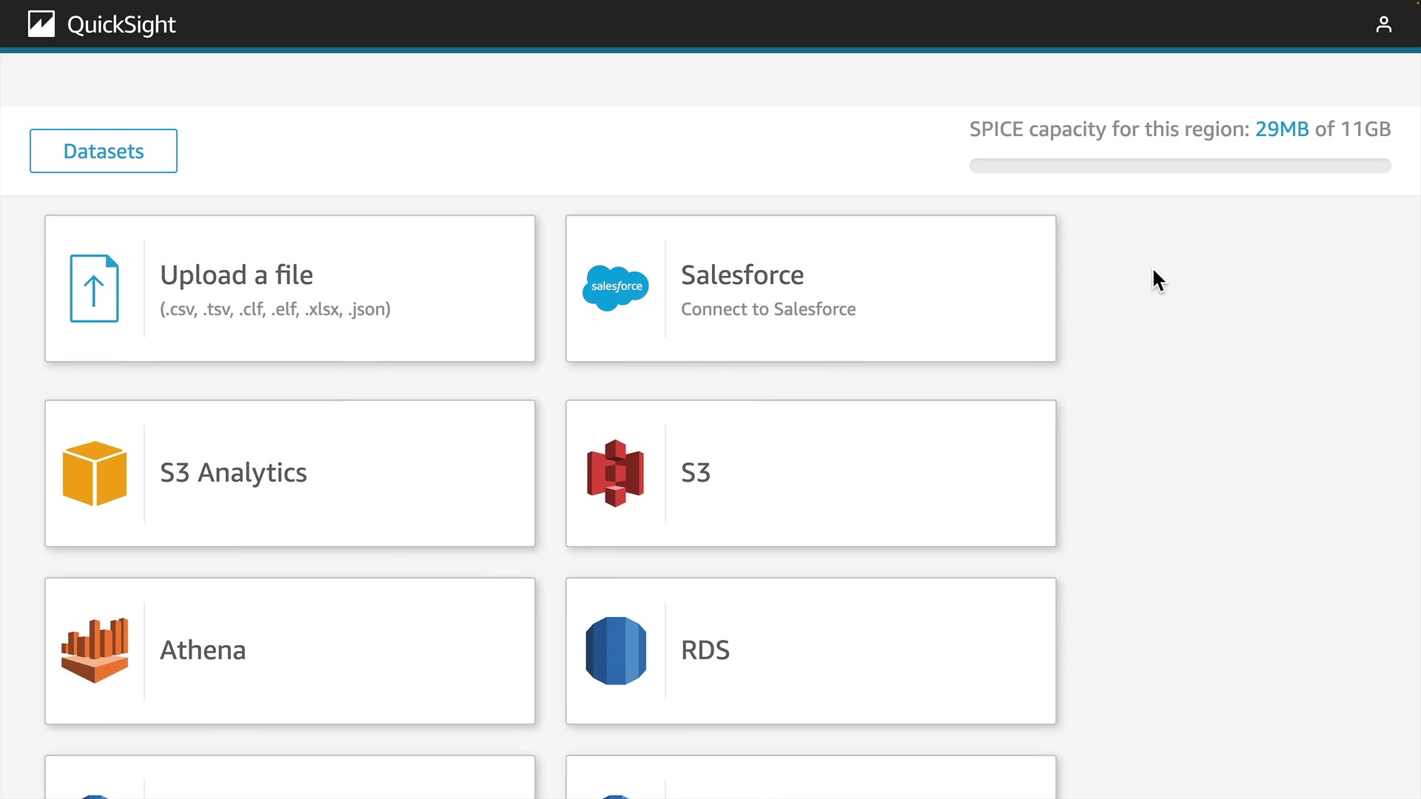Choose the RDS label text
The height and width of the screenshot is (799, 1421).
point(705,650)
